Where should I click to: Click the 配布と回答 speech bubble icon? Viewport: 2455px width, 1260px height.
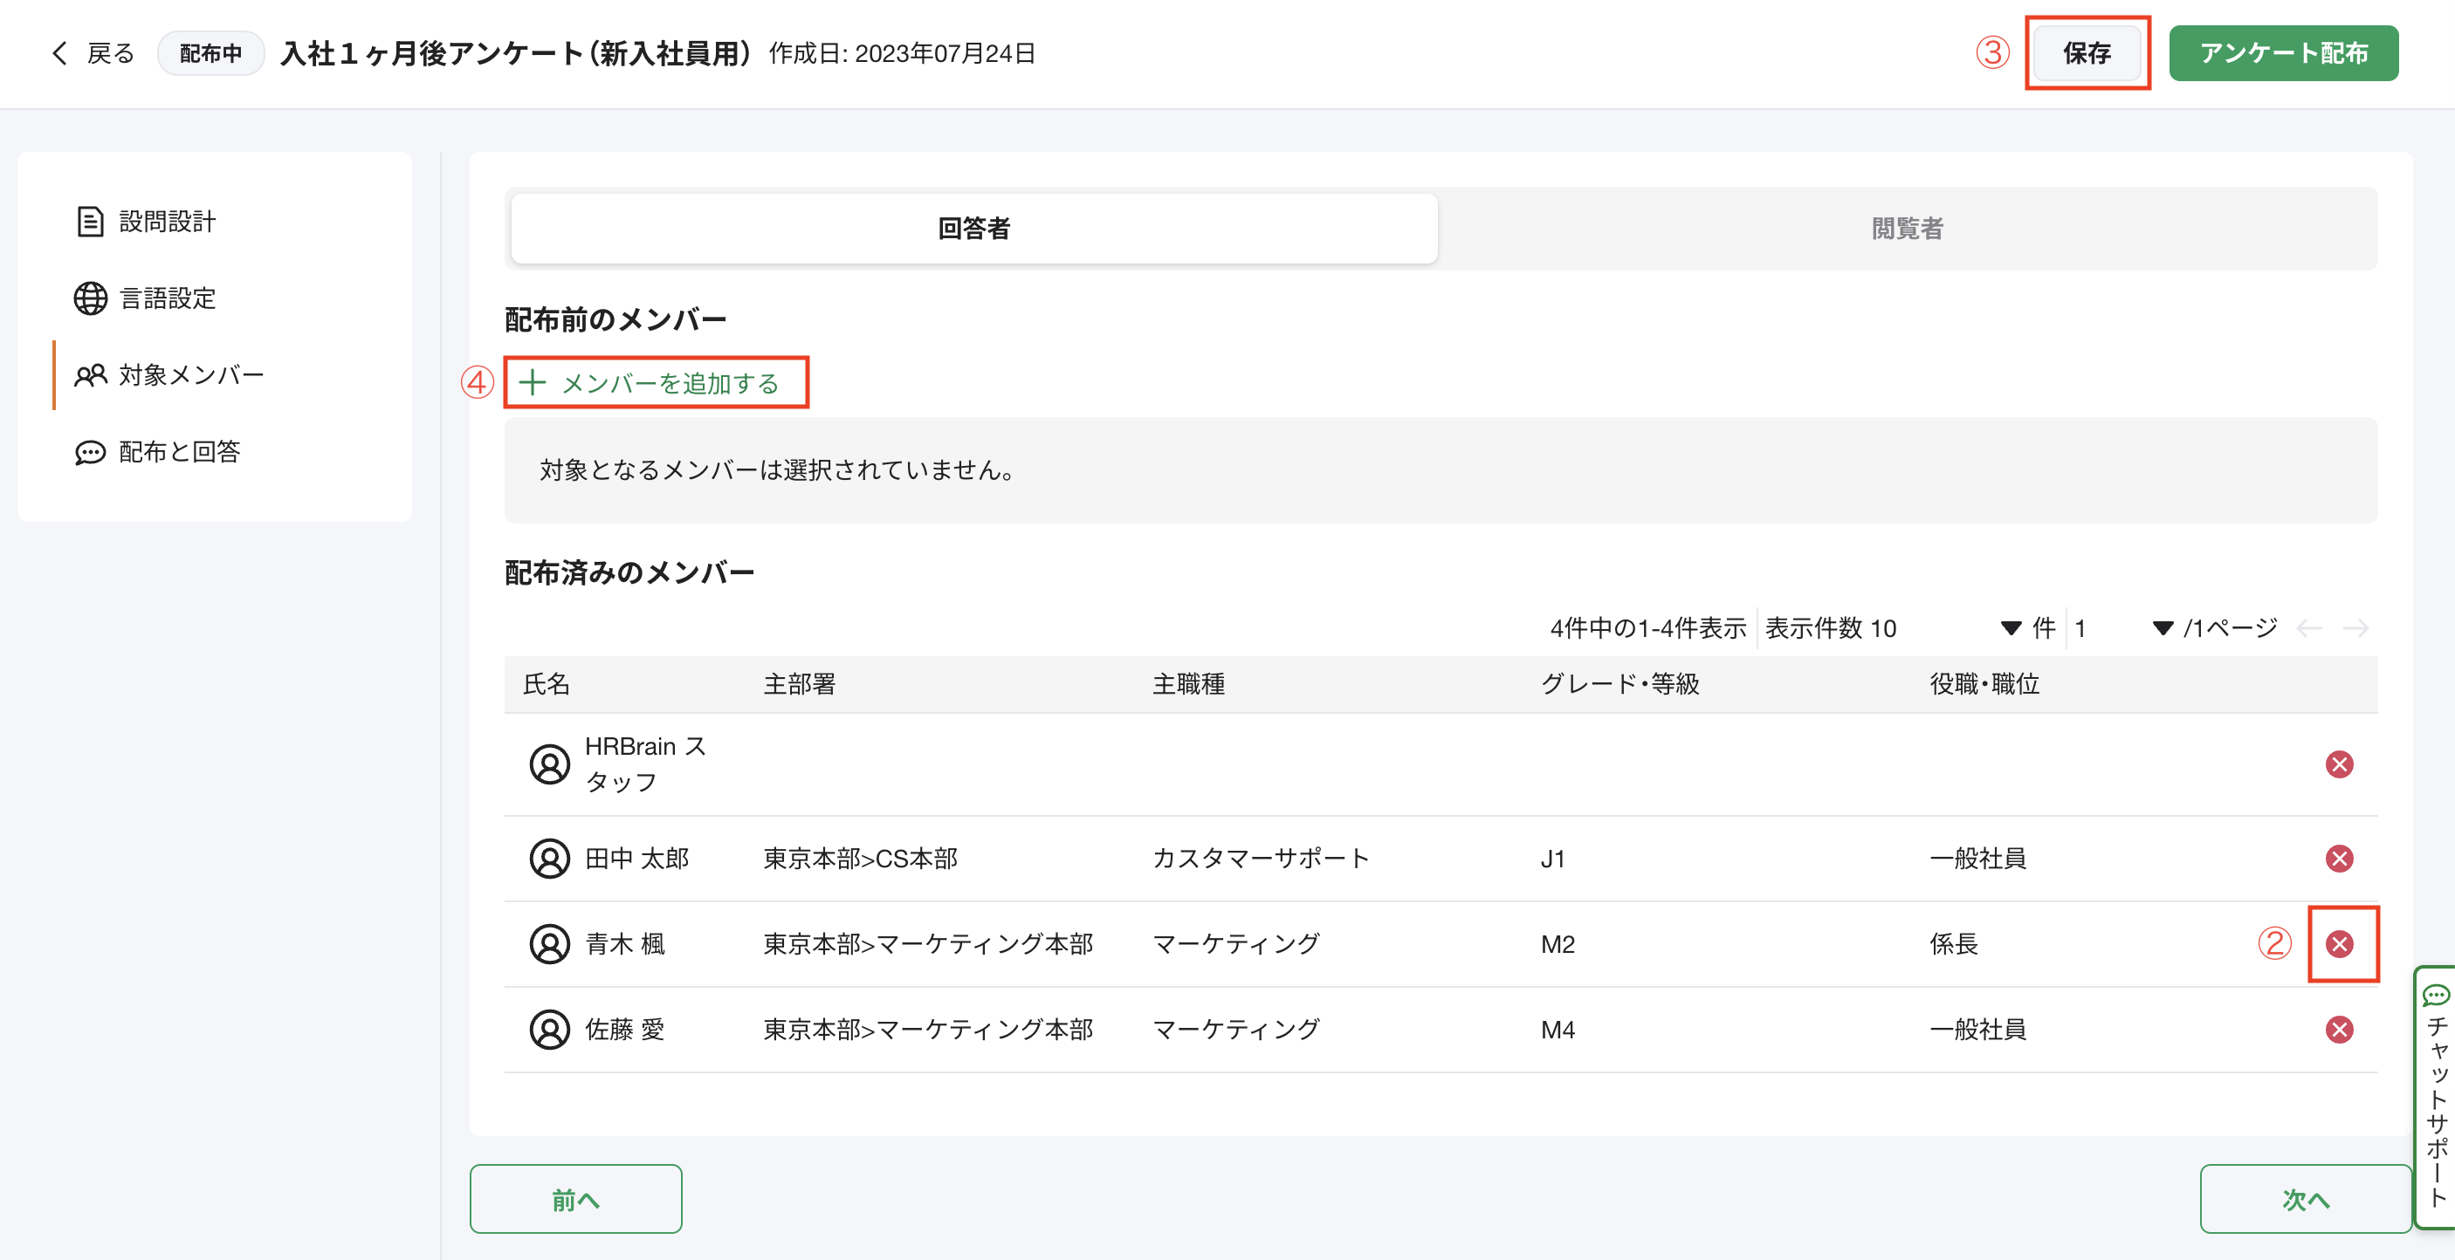(91, 451)
